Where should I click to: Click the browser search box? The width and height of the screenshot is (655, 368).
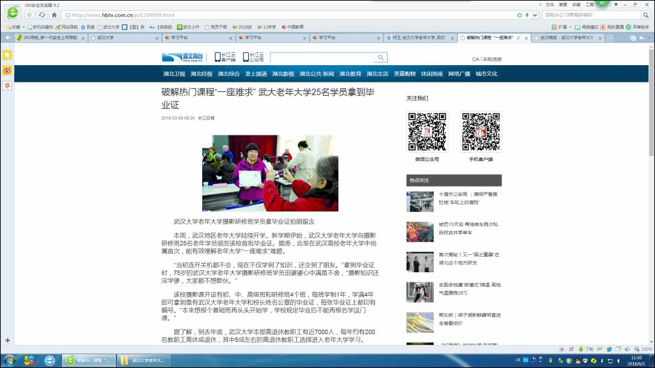coord(592,15)
